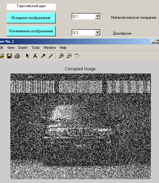The image size is (159, 183).
Task: Minimize the Figure No. 1 window
Action: (x=153, y=41)
